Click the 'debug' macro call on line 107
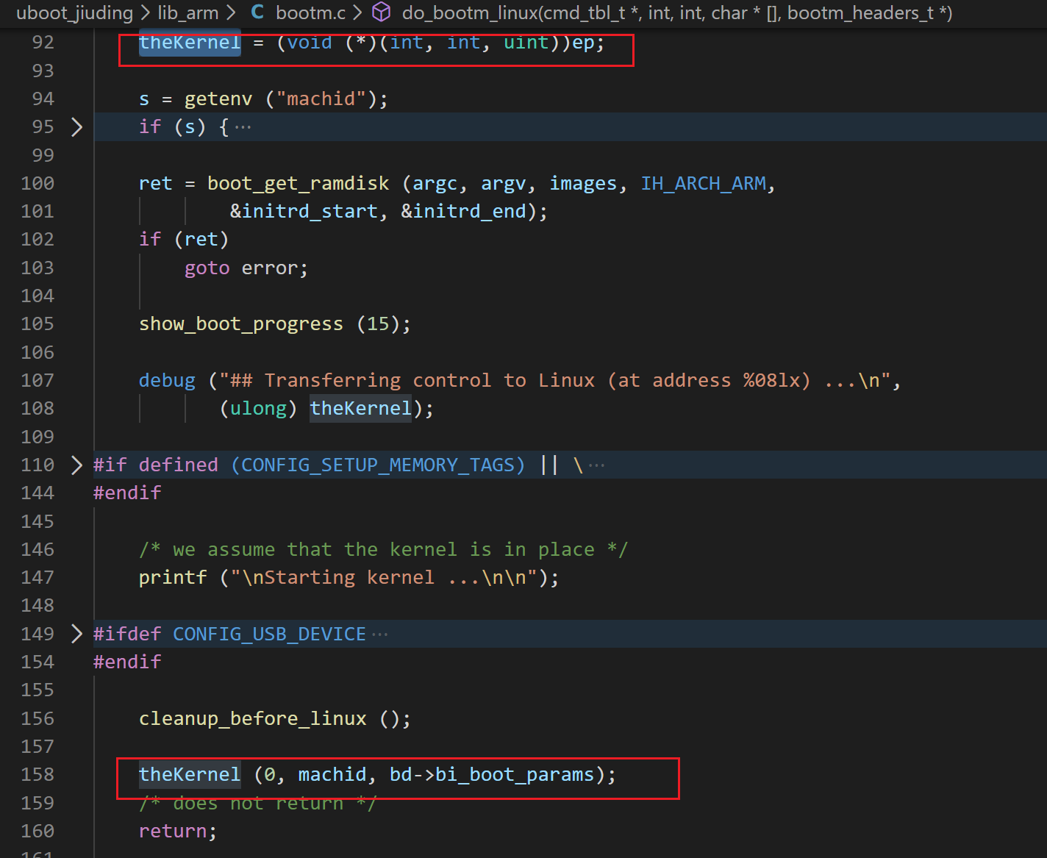The width and height of the screenshot is (1047, 858). pos(168,380)
